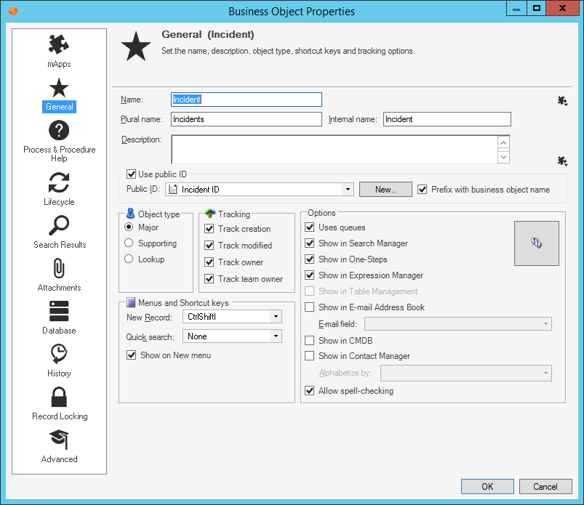The width and height of the screenshot is (584, 505).
Task: Expand the Quick search dropdown
Action: pyautogui.click(x=275, y=336)
